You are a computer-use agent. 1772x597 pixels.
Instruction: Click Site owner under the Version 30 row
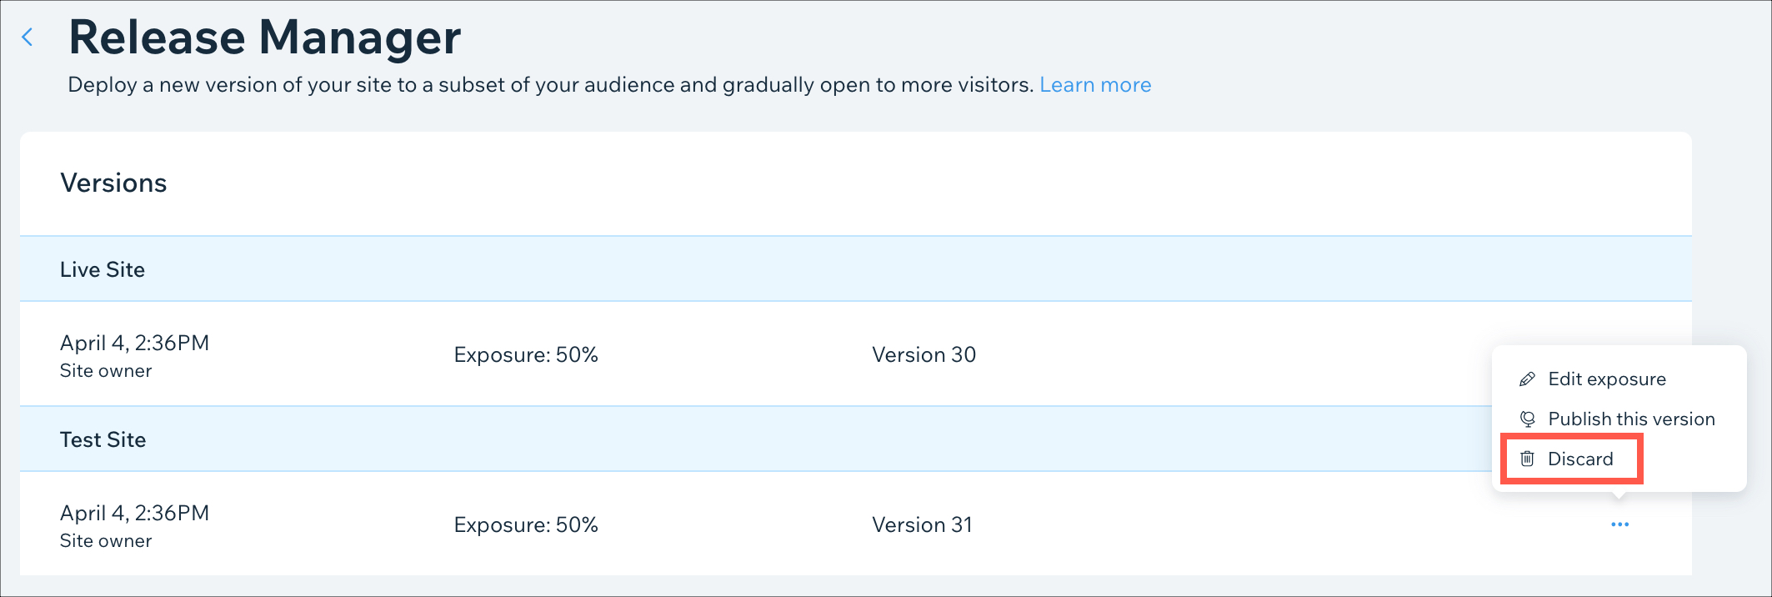[x=106, y=371]
